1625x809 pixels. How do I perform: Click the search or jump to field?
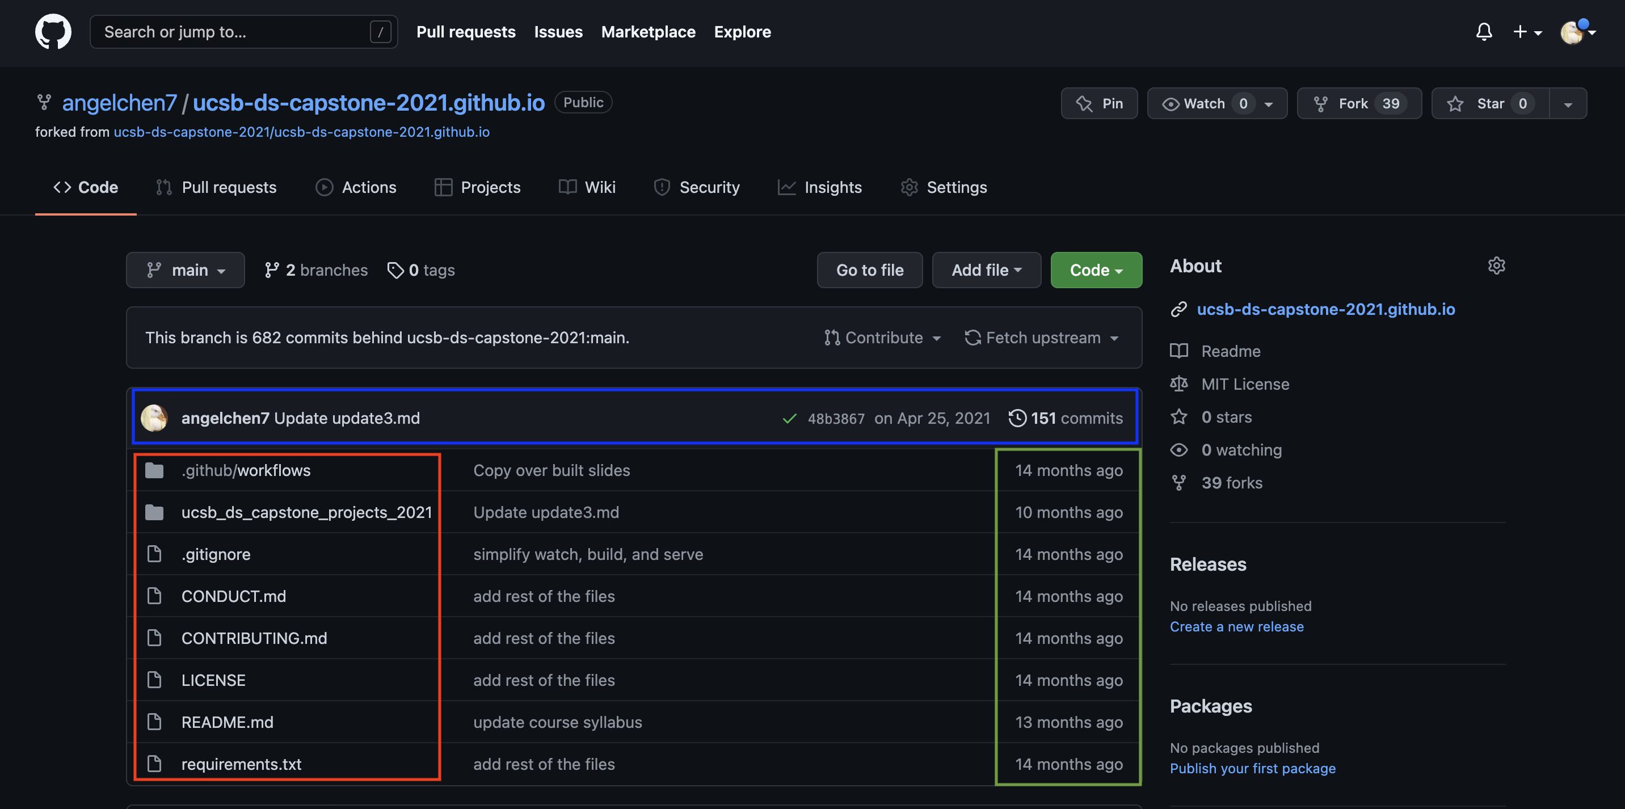[244, 32]
